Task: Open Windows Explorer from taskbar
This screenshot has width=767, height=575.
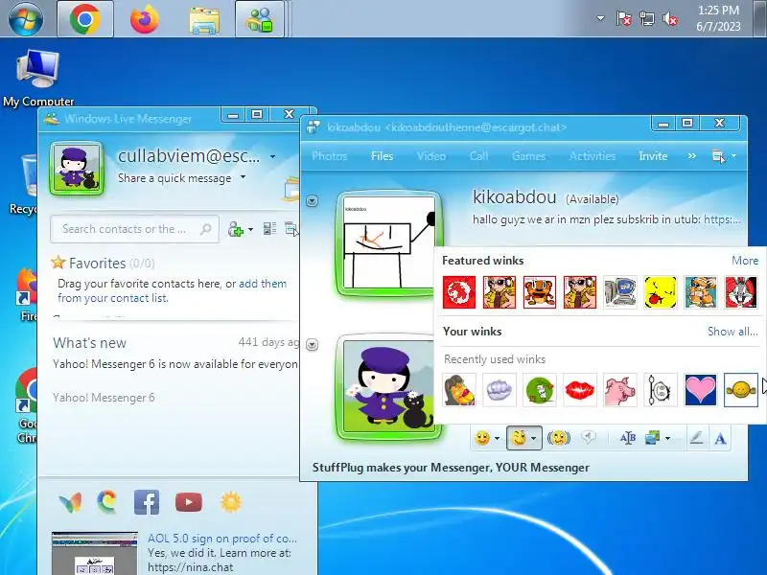Action: [x=204, y=20]
